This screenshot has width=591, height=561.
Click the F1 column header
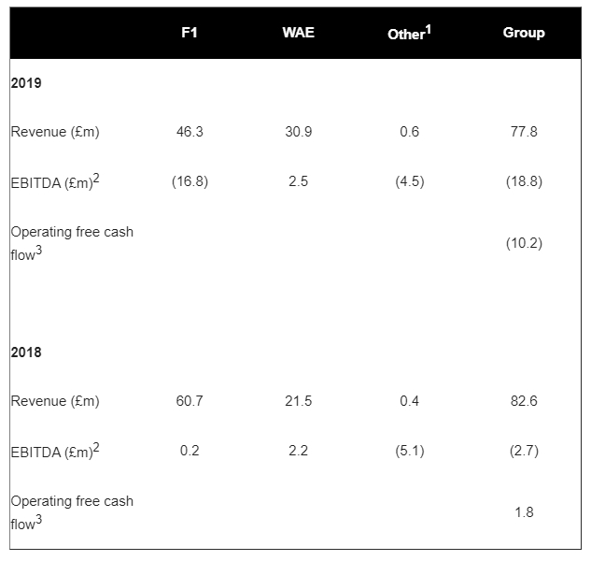(190, 33)
